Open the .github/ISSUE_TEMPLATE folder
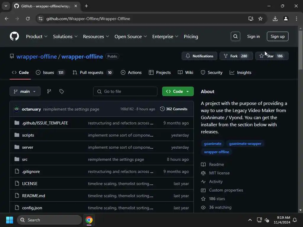The image size is (303, 227). [x=45, y=123]
